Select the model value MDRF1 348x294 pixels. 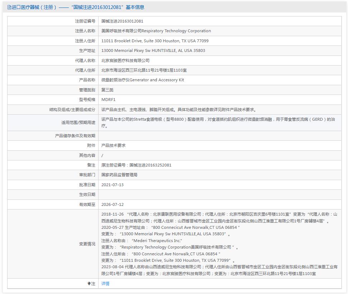click(109, 100)
